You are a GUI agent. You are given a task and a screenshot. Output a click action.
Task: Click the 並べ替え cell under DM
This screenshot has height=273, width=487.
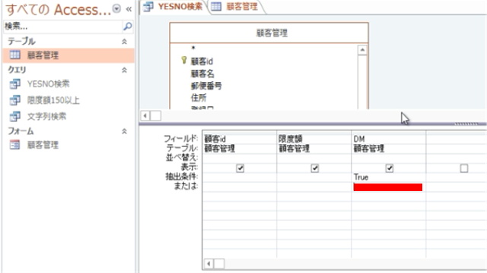[x=389, y=158]
